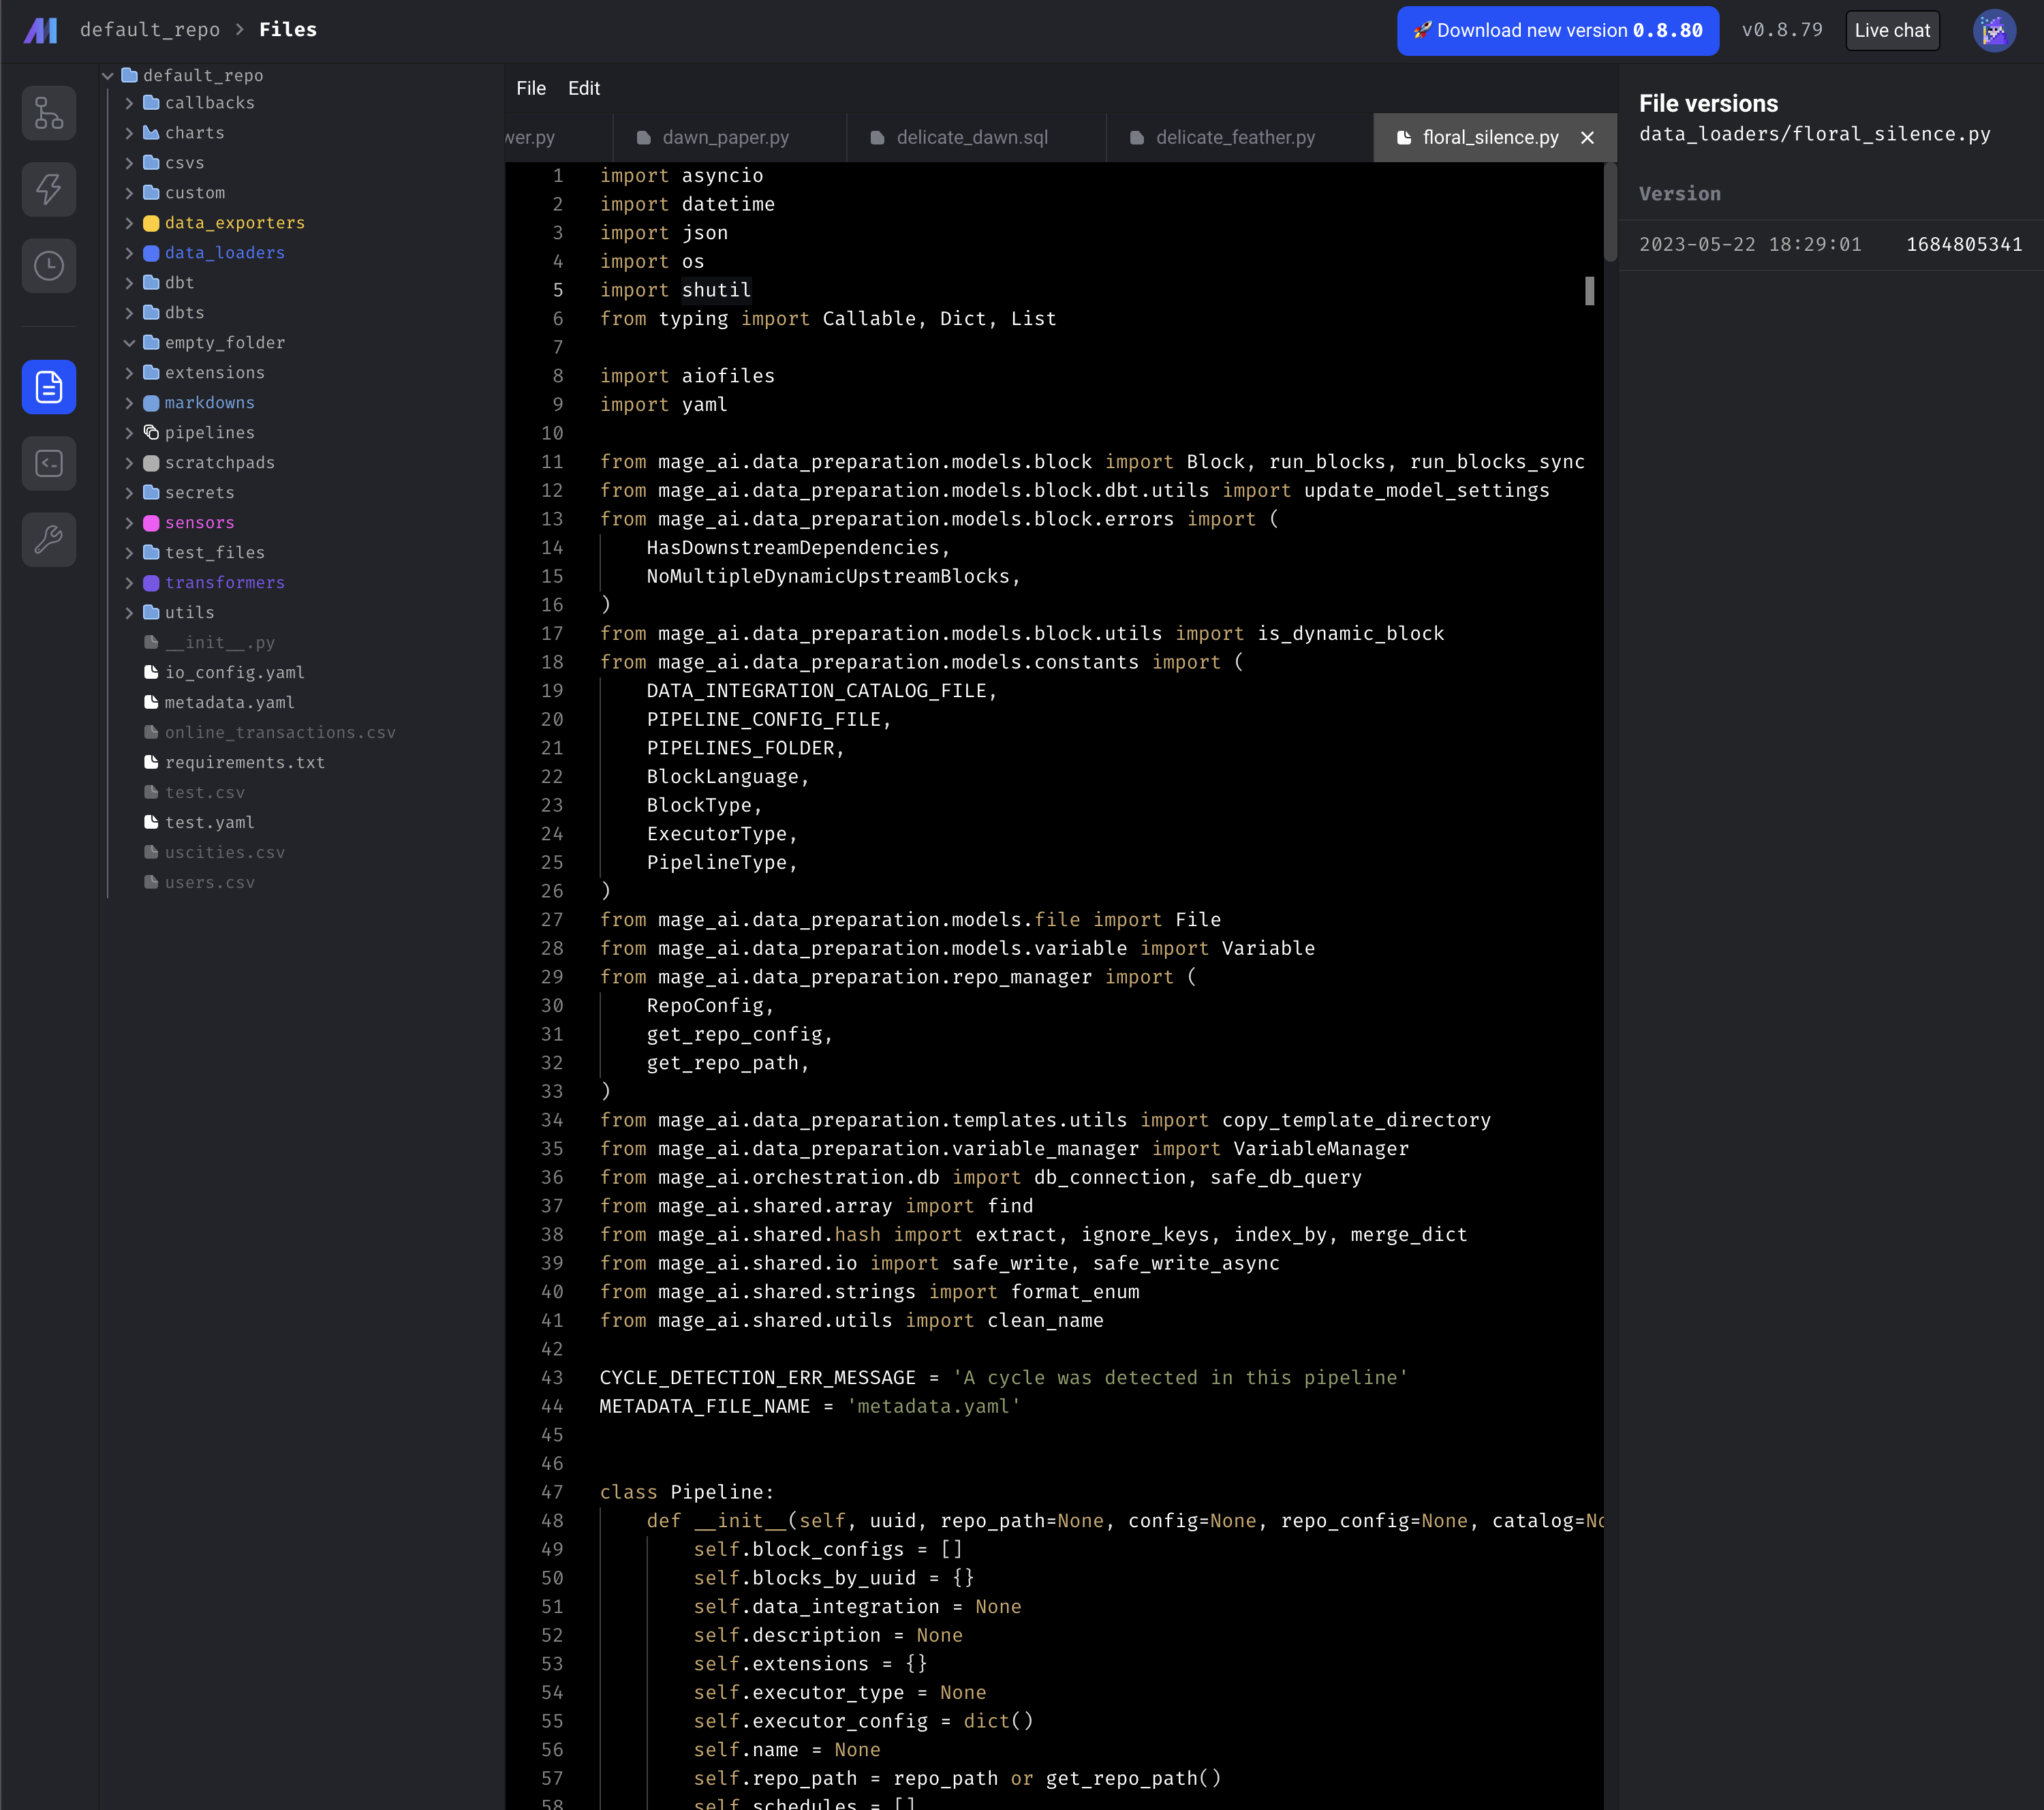2044x1810 pixels.
Task: Open the __init__.py file
Action: click(220, 643)
